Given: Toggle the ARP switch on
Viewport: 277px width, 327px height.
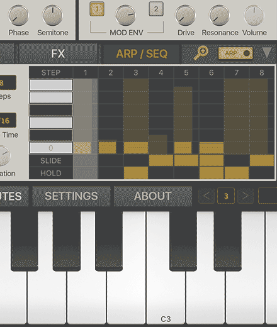Looking at the screenshot, I should (x=235, y=53).
